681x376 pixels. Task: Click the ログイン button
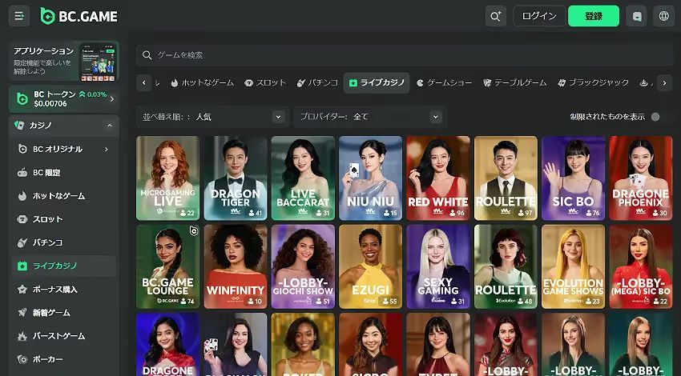[x=538, y=16]
